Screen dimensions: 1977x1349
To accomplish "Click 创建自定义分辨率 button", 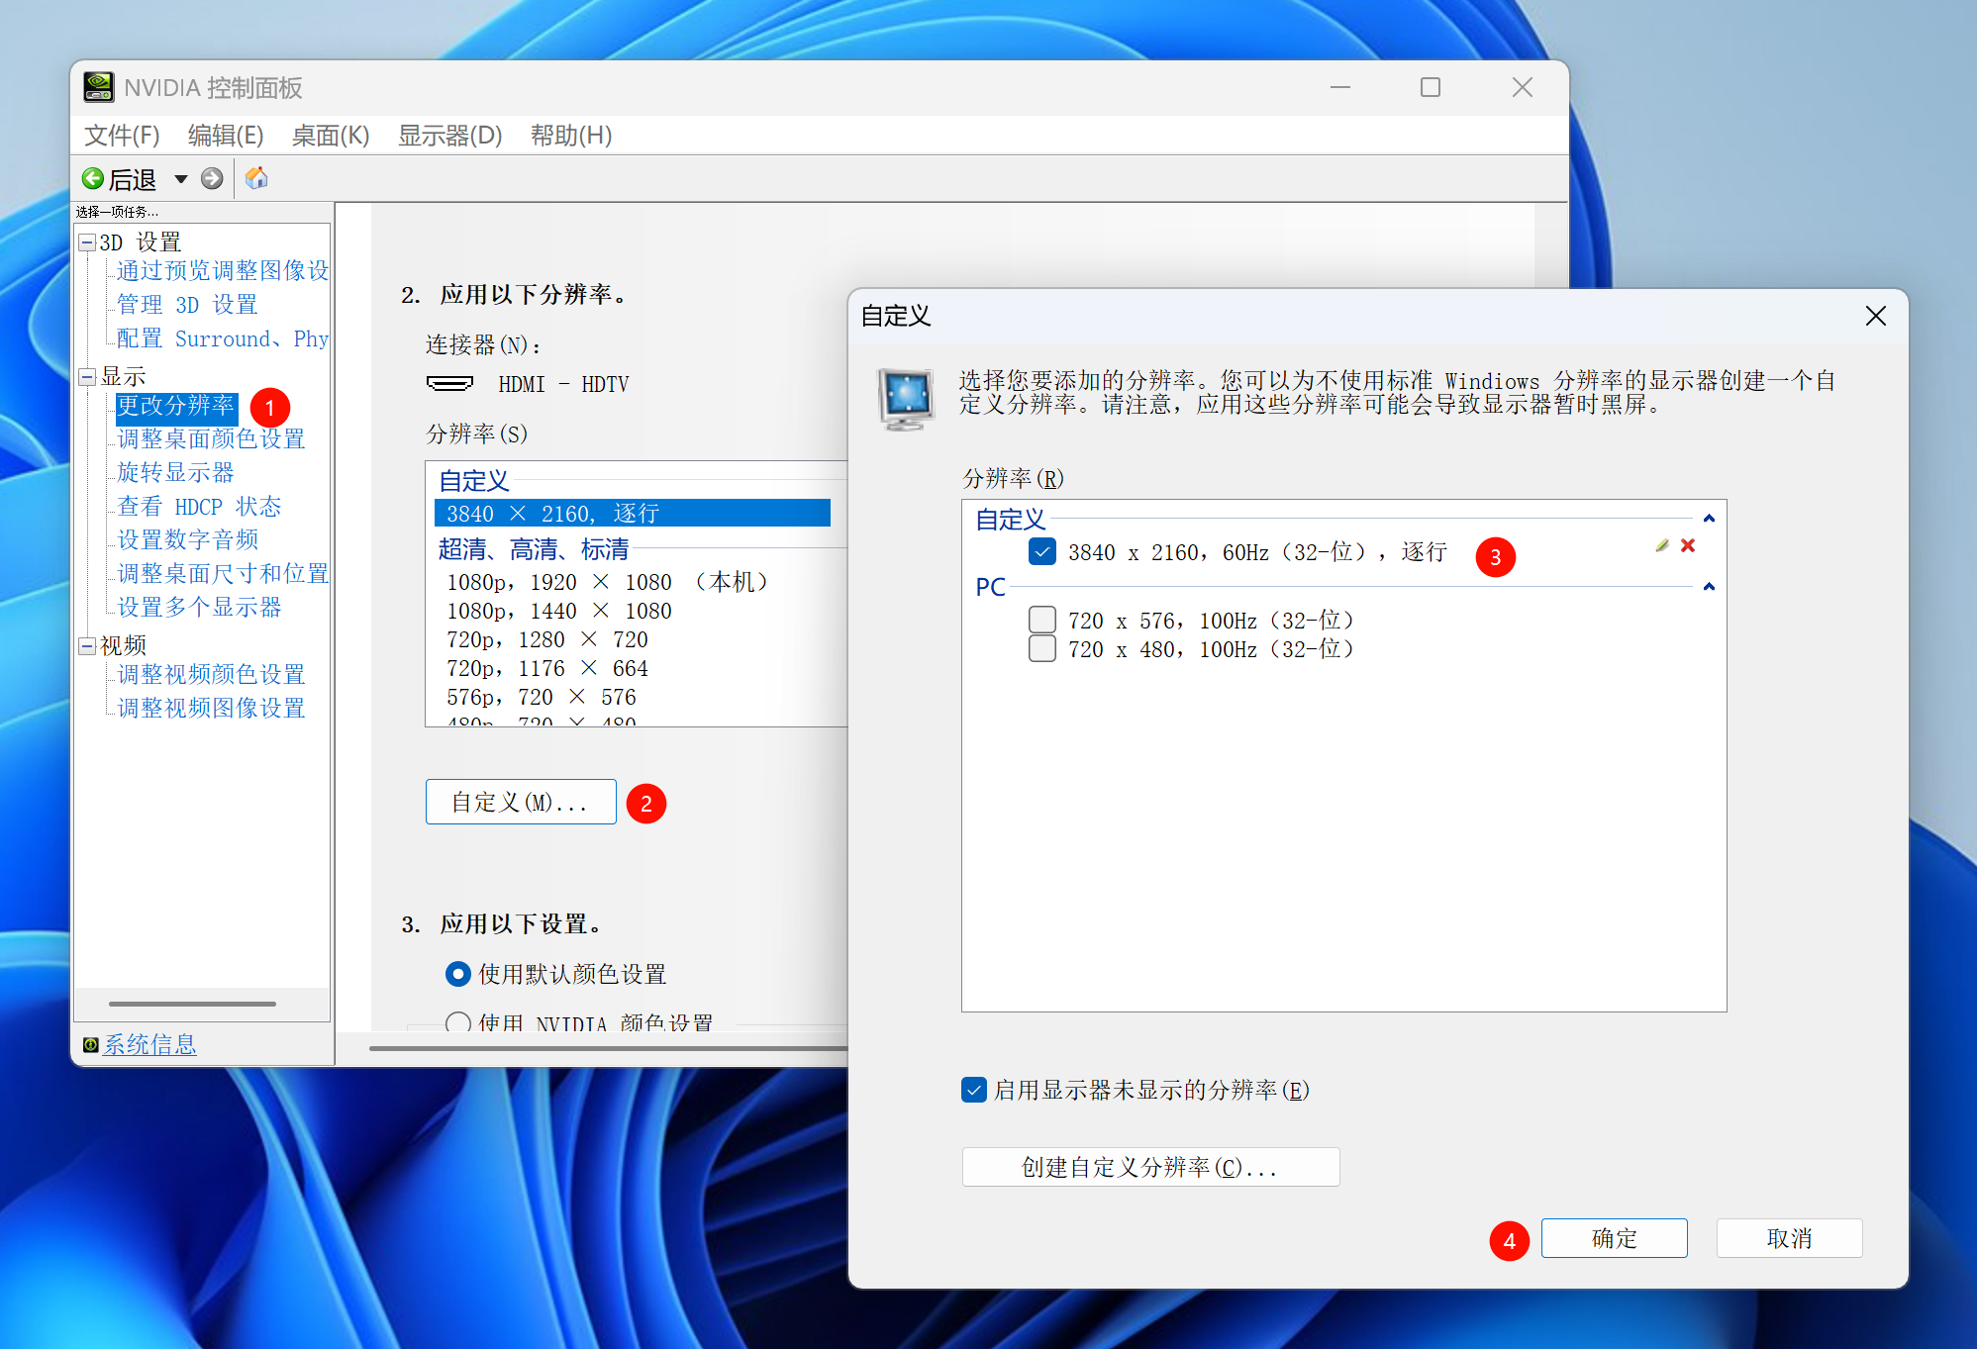I will click(1150, 1167).
